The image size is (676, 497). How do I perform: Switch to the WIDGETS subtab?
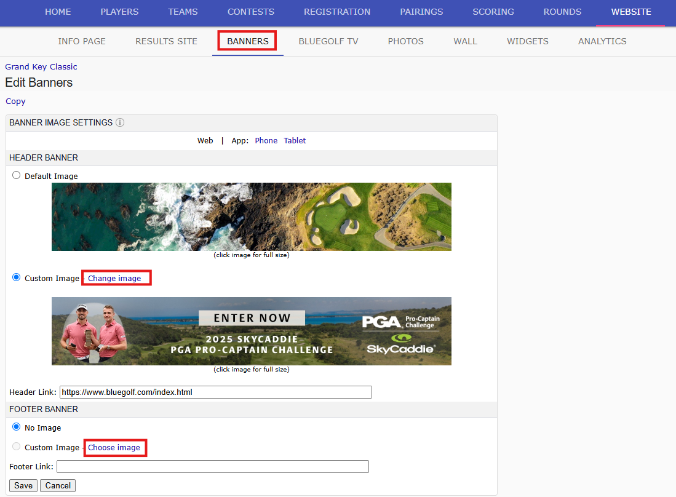point(528,41)
